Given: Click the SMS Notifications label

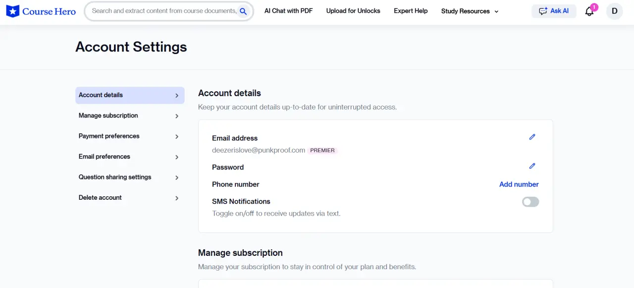Looking at the screenshot, I should click(x=241, y=201).
